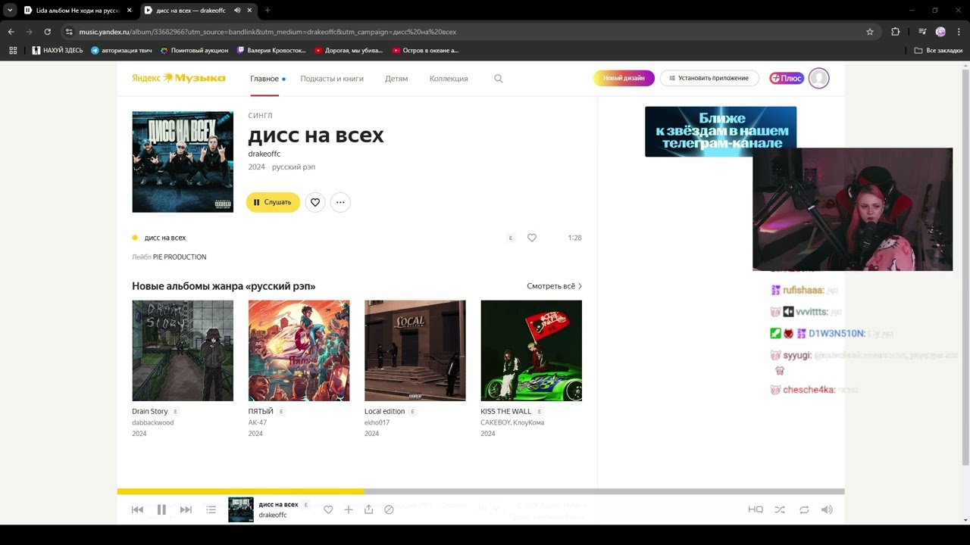The image size is (970, 545).
Task: Click Смотреть всё link with chevron
Action: click(x=555, y=286)
